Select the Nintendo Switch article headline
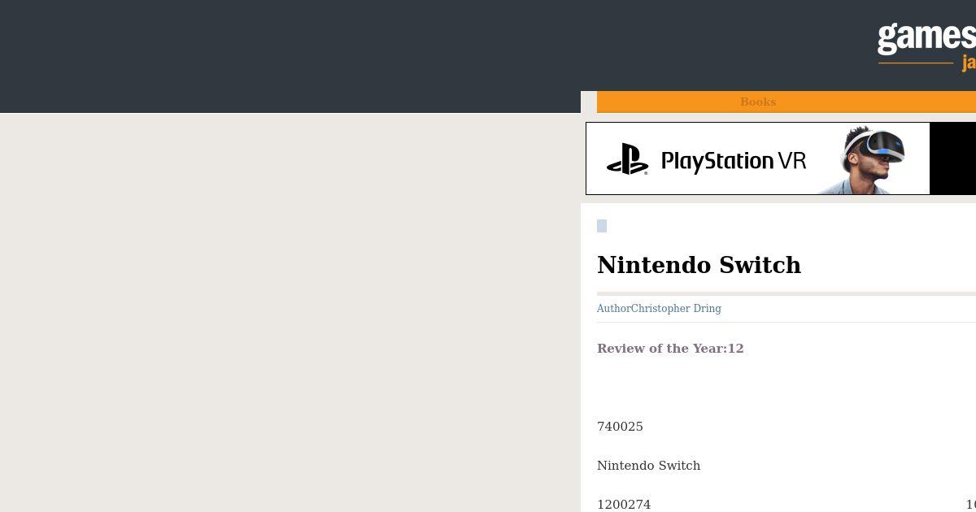Image resolution: width=976 pixels, height=512 pixels. click(x=699, y=265)
